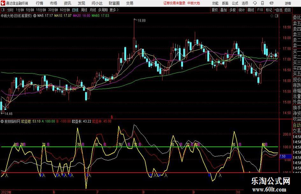
Task: Click the 复权 adjustment button
Action: (215, 10)
